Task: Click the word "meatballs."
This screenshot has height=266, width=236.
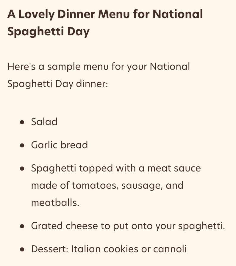Action: point(55,203)
